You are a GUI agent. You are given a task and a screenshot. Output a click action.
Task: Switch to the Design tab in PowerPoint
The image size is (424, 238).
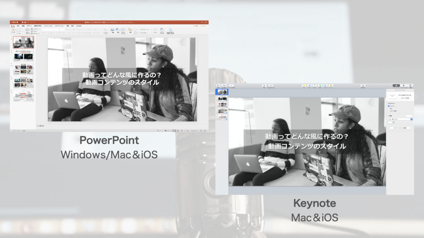(29, 26)
